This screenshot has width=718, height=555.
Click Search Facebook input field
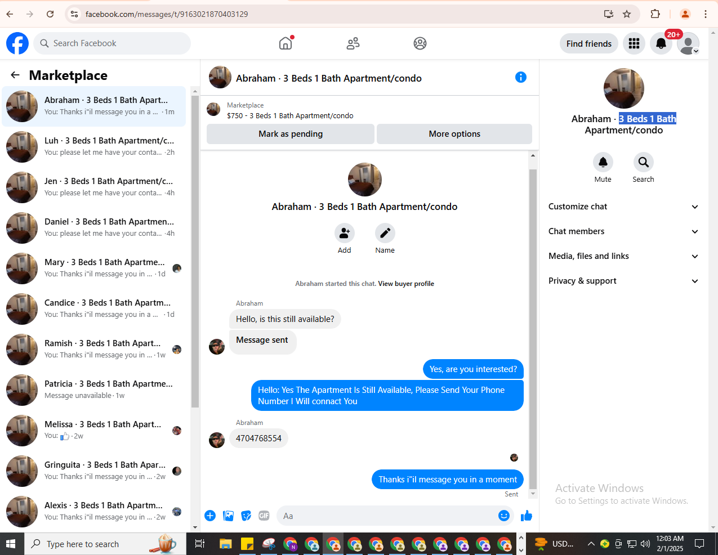click(x=112, y=43)
